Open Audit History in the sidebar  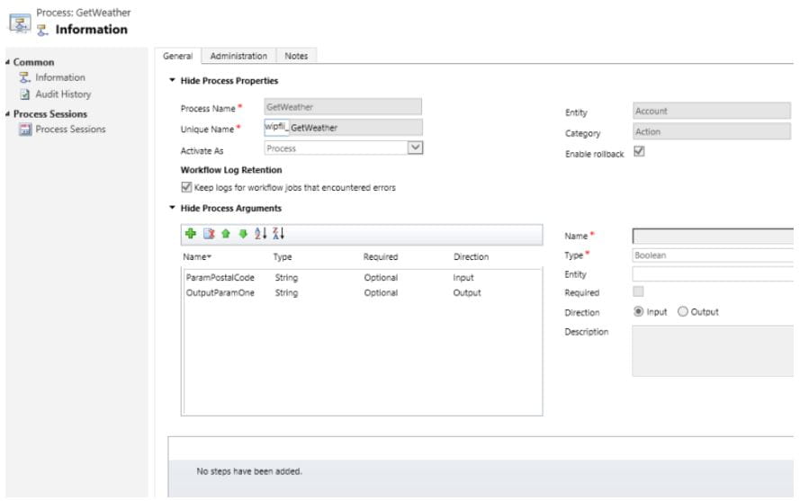[x=62, y=94]
